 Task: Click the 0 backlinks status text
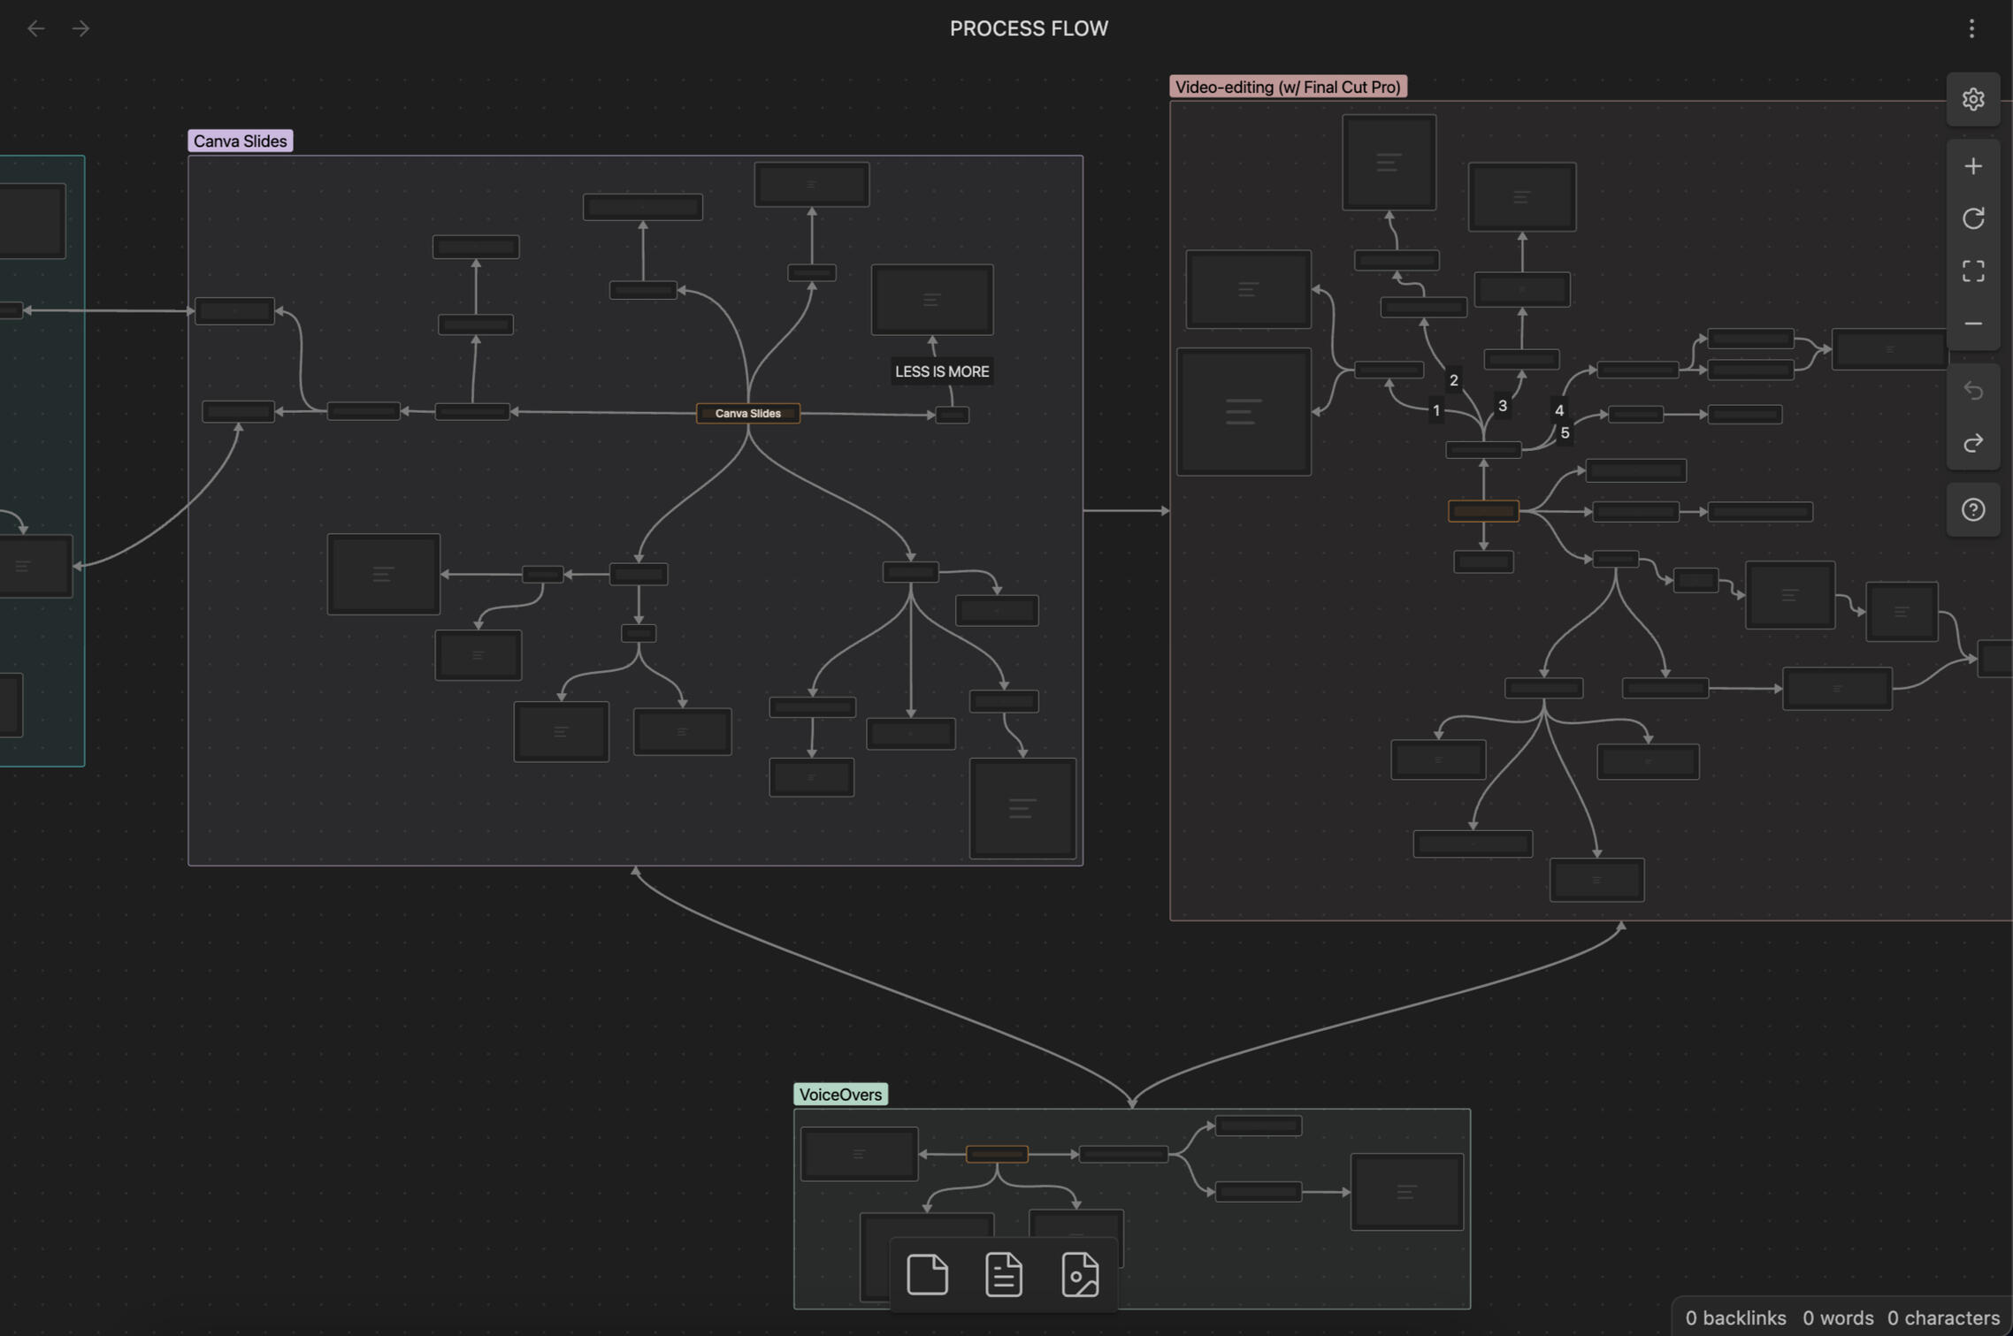1734,1317
